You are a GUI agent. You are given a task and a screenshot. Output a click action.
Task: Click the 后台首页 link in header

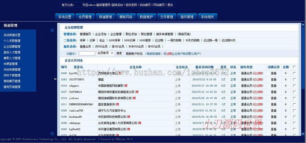click(x=145, y=5)
